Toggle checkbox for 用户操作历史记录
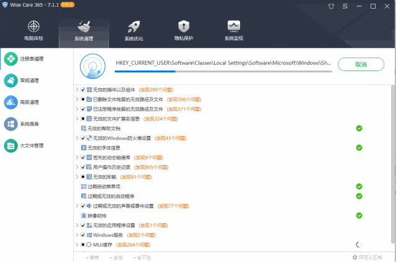This screenshot has height=262, width=396. [83, 167]
